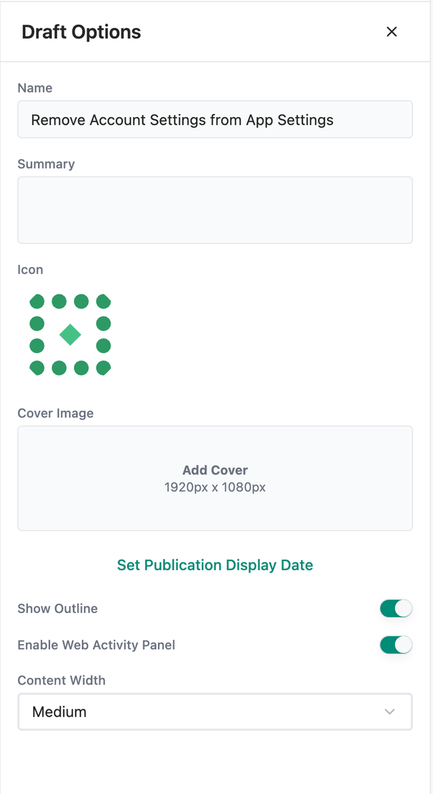Click the Cover Image label
Image resolution: width=433 pixels, height=794 pixels.
pyautogui.click(x=55, y=413)
